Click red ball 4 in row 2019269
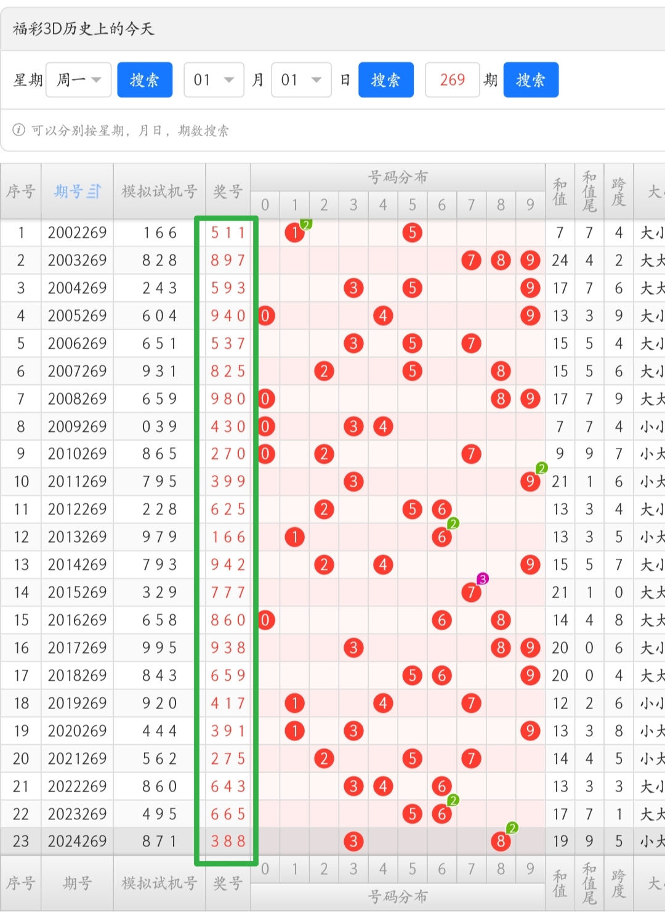This screenshot has height=921, width=665. click(x=383, y=704)
